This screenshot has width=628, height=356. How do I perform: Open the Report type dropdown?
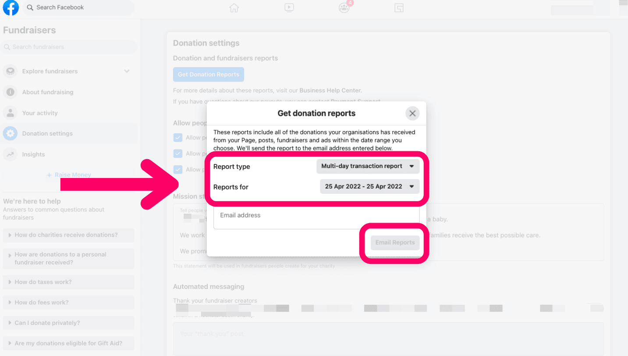point(367,166)
